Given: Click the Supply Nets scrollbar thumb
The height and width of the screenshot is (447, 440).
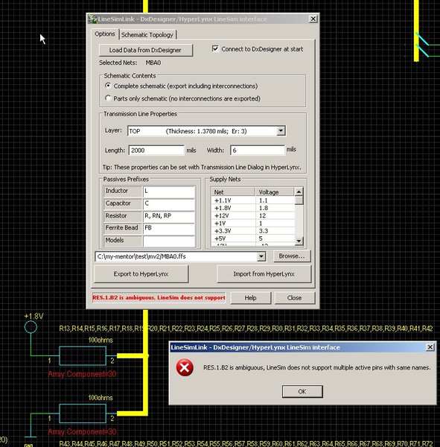Looking at the screenshot, I should 299,200.
